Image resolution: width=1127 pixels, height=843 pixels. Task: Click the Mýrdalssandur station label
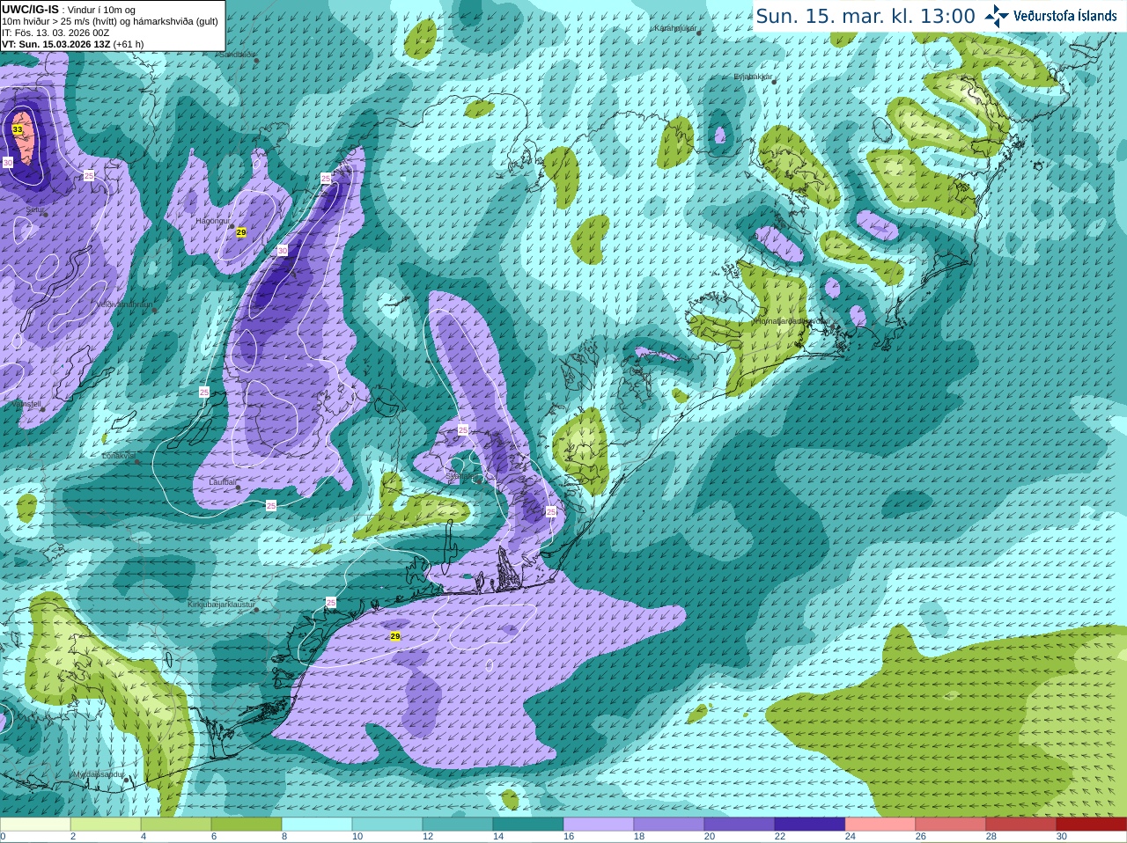tap(99, 774)
